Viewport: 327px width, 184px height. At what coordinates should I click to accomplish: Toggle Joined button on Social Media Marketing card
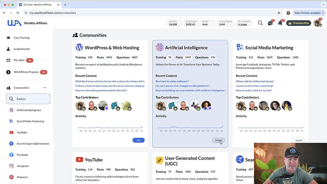tap(299, 140)
